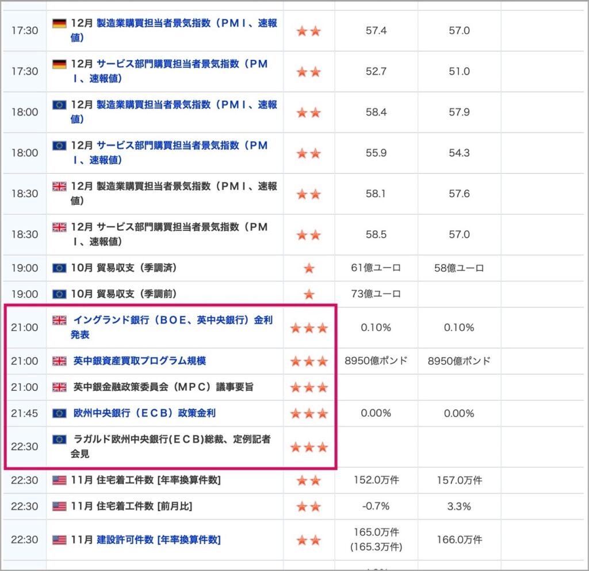Click EU flag beside 18:00 製造業購買担当者景気指数
Viewport: 589px width, 571px height.
[x=59, y=105]
